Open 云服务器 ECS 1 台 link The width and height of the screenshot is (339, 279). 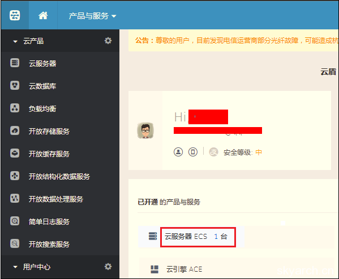[x=198, y=237]
